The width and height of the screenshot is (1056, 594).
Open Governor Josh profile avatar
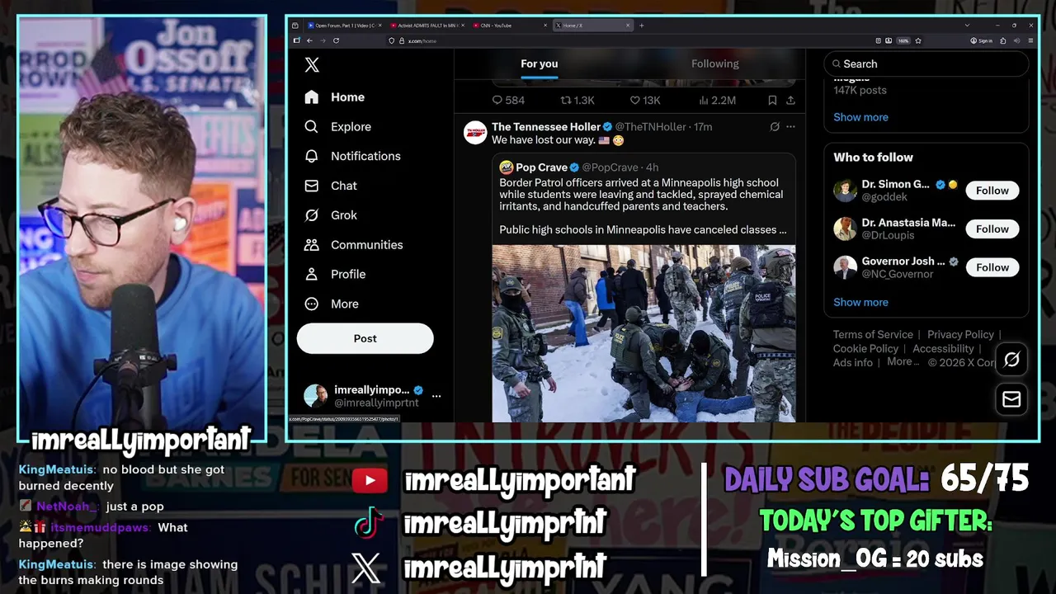[845, 267]
